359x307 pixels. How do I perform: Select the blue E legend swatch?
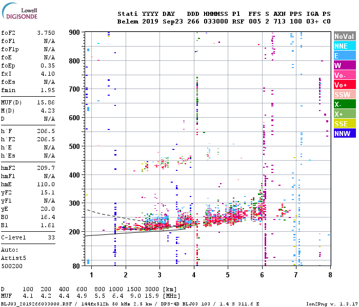click(345, 56)
